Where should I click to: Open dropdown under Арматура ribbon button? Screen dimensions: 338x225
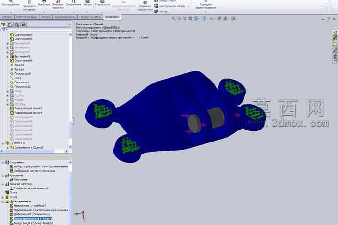coord(44,12)
